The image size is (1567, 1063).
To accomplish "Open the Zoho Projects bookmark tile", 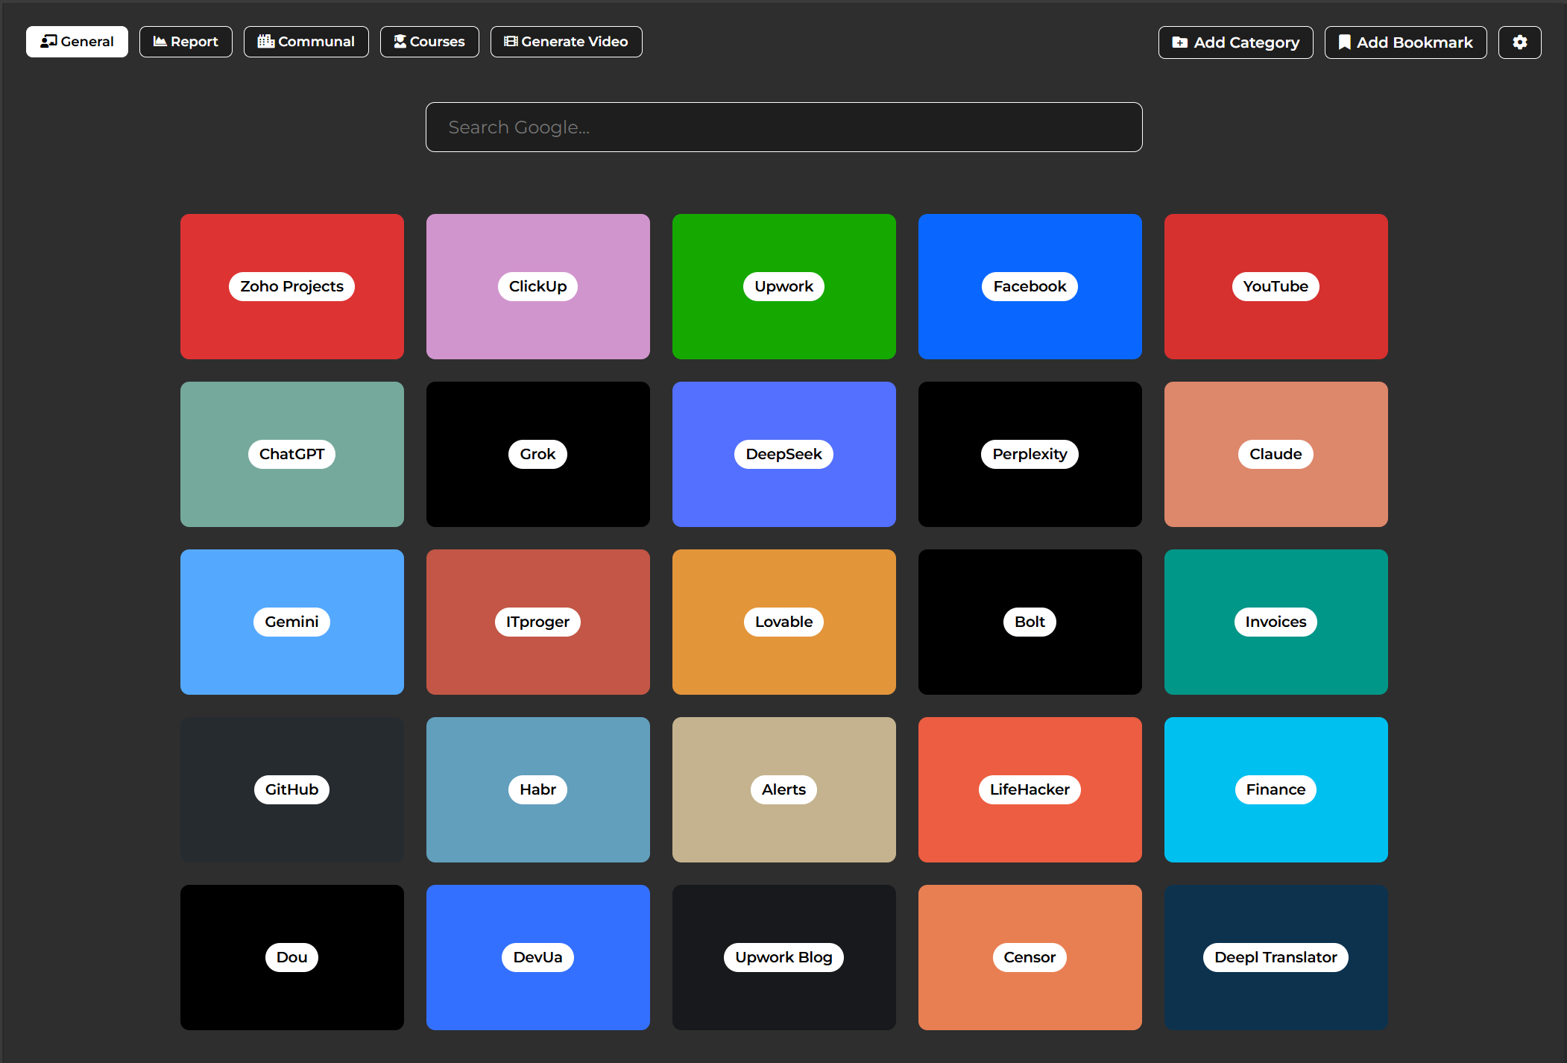I will pyautogui.click(x=291, y=286).
